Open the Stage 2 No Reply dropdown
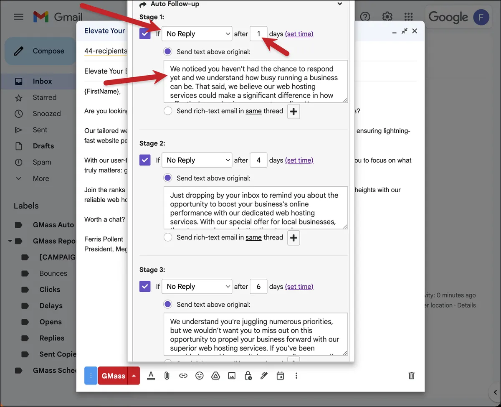501x407 pixels. point(197,160)
